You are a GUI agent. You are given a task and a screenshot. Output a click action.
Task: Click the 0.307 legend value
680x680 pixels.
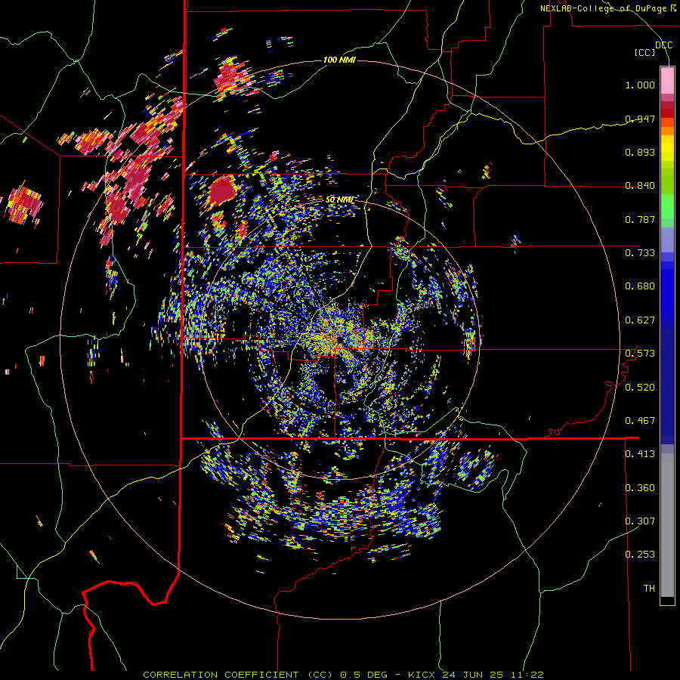(640, 521)
